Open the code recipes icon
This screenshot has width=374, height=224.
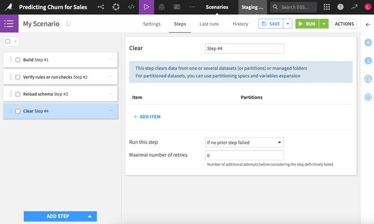click(x=131, y=7)
